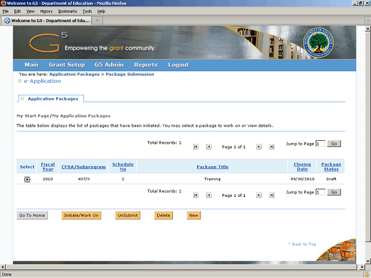Click the Back to Top link
Screen dimensions: 371x278
302,244
